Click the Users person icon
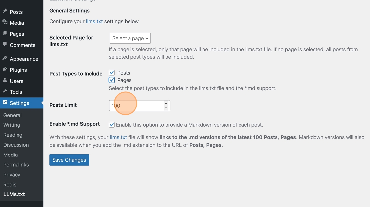Viewport: 370px width, 207px height. 5,81
